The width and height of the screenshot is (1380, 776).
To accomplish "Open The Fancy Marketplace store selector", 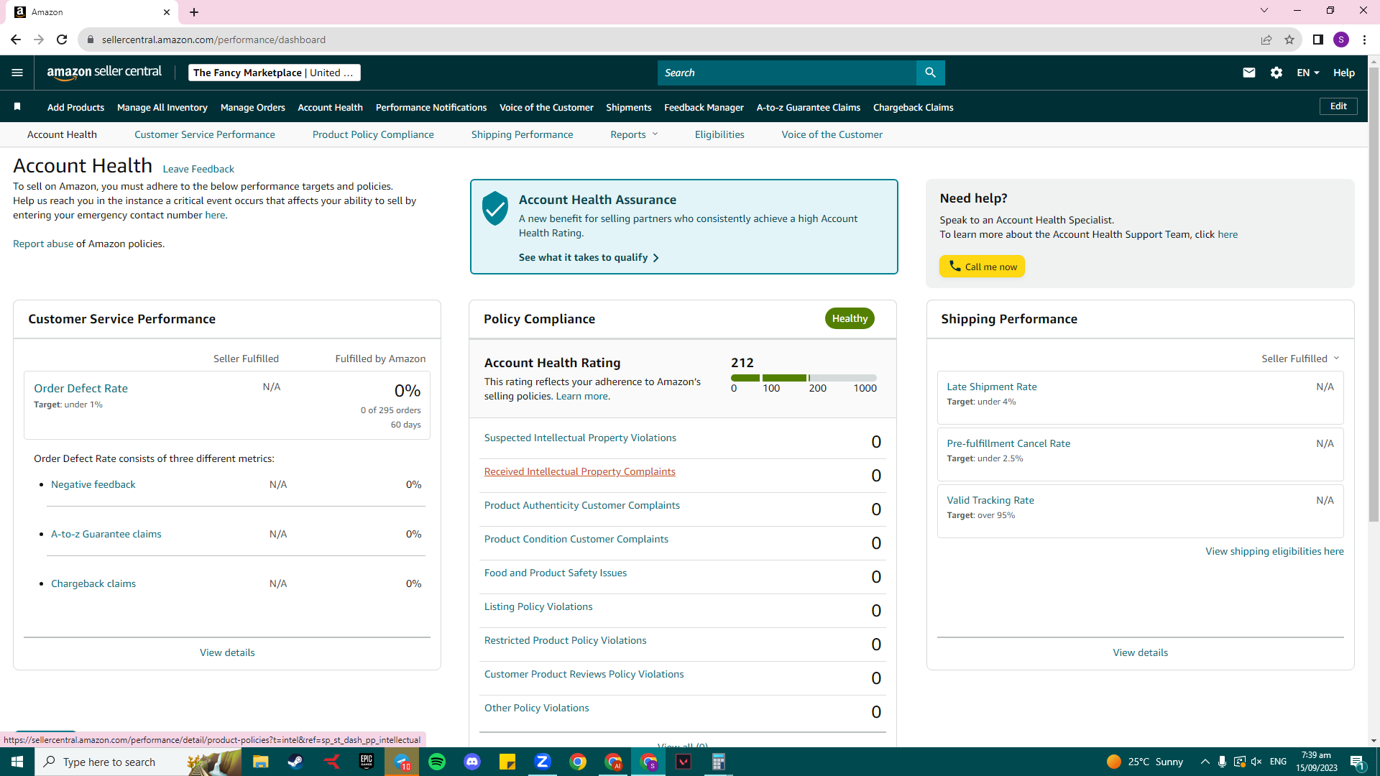I will (x=274, y=73).
